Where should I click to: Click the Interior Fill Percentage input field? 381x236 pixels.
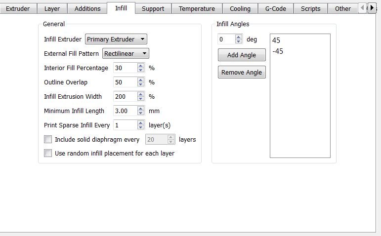click(124, 68)
